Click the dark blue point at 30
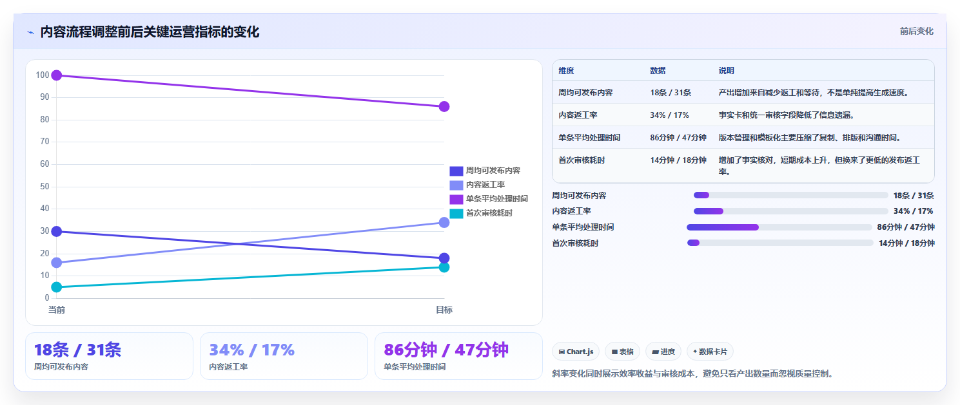Screen dimensions: 960x405 click(57, 231)
